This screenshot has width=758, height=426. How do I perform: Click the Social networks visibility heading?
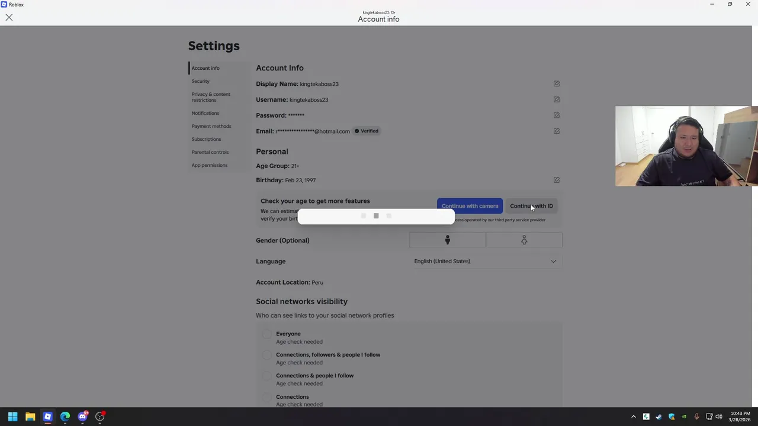click(x=302, y=301)
